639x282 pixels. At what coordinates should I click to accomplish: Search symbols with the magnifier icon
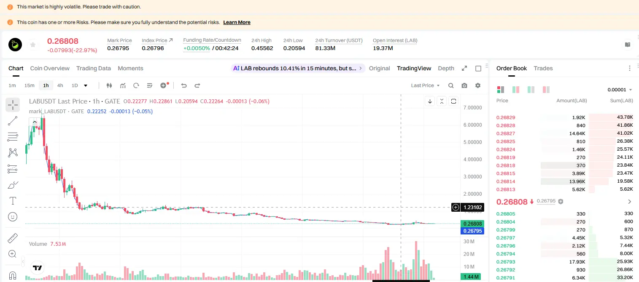coord(451,85)
